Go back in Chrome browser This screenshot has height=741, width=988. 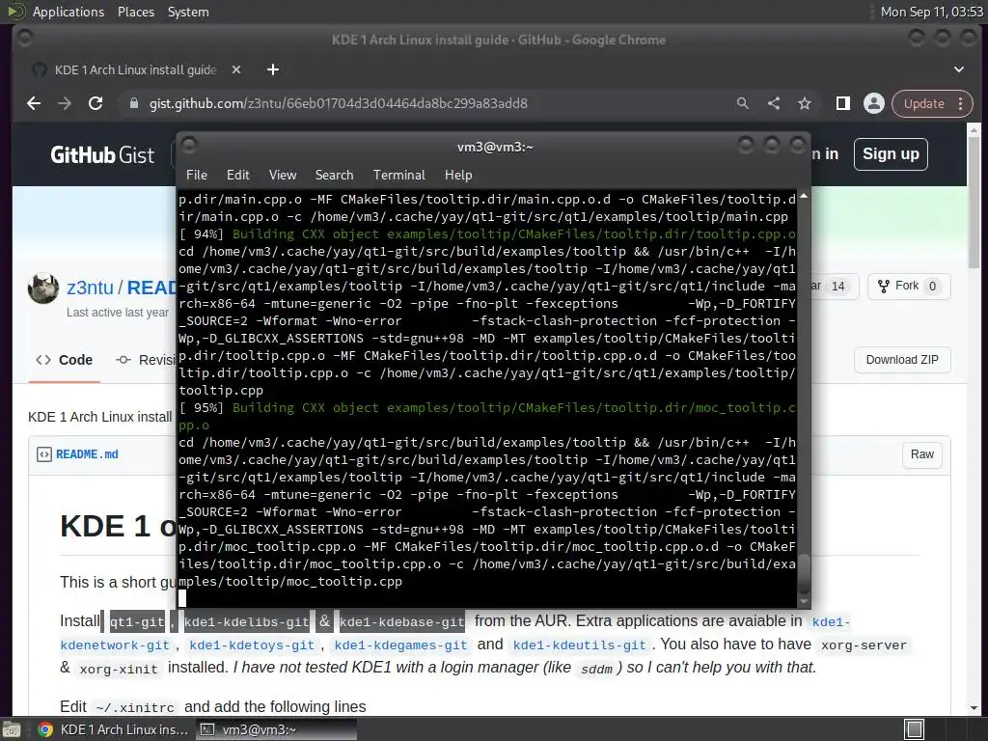(34, 103)
